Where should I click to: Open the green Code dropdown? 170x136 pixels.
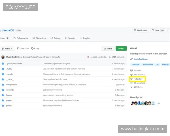(x=121, y=48)
